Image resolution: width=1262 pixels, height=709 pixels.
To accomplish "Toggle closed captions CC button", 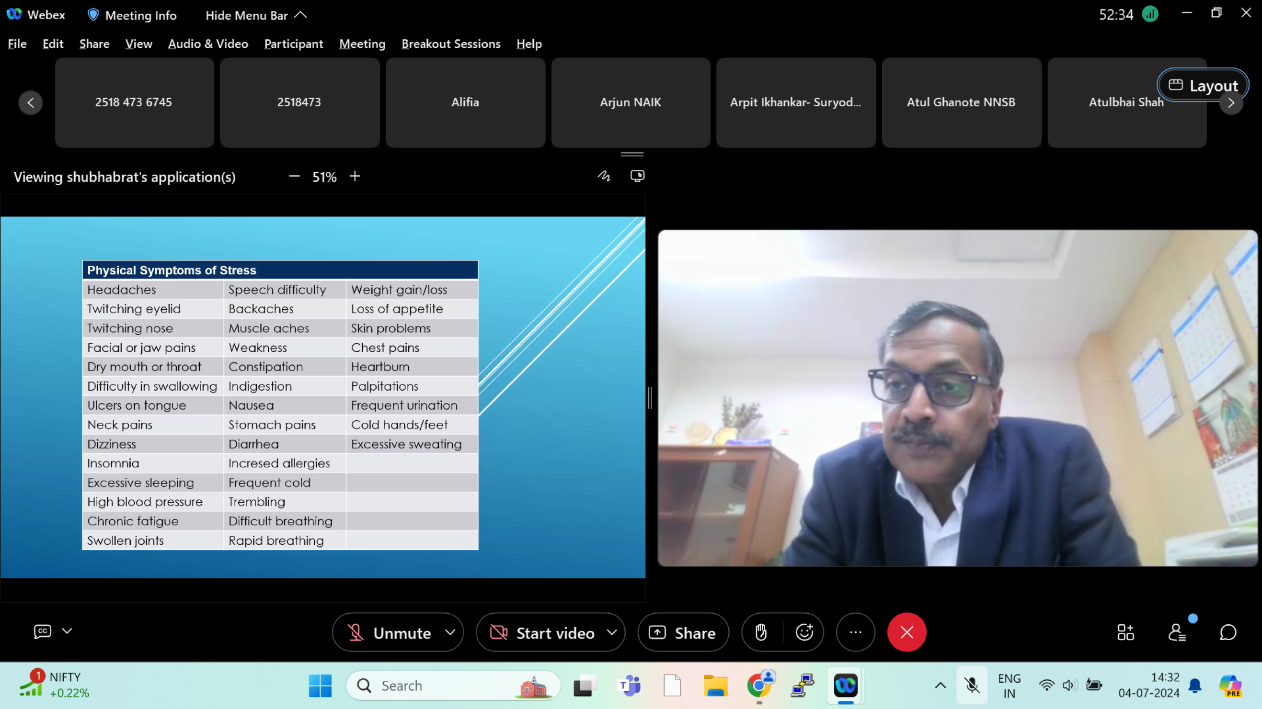I will click(x=43, y=631).
